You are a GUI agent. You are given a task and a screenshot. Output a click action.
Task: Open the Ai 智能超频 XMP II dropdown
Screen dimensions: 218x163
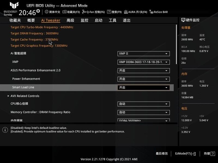144,54
